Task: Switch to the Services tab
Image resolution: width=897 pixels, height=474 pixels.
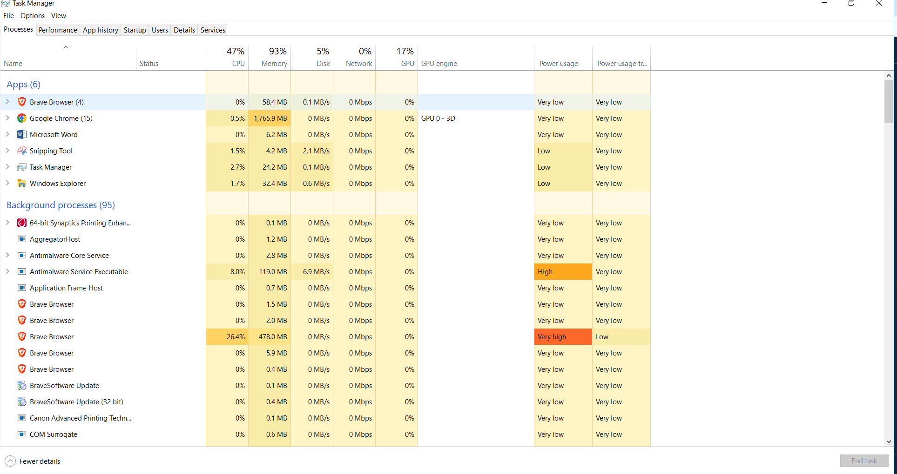Action: tap(213, 30)
